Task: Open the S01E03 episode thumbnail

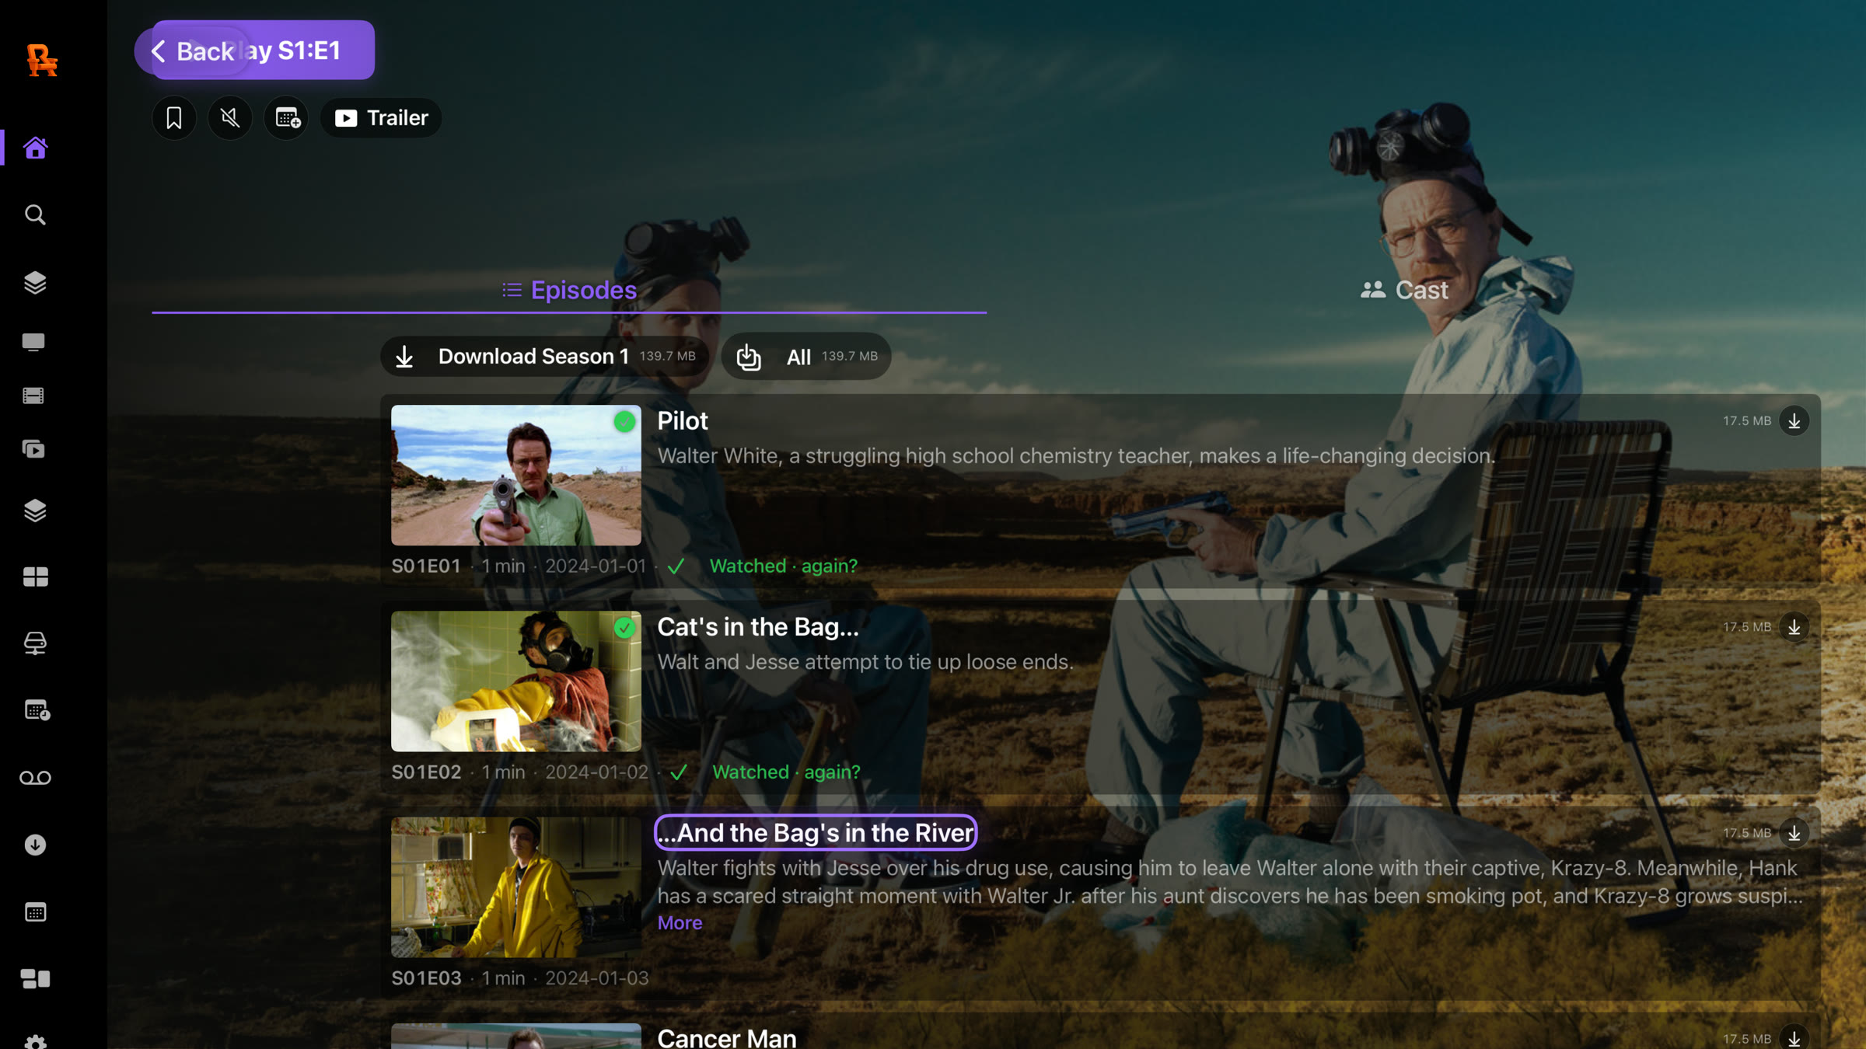Action: [516, 887]
